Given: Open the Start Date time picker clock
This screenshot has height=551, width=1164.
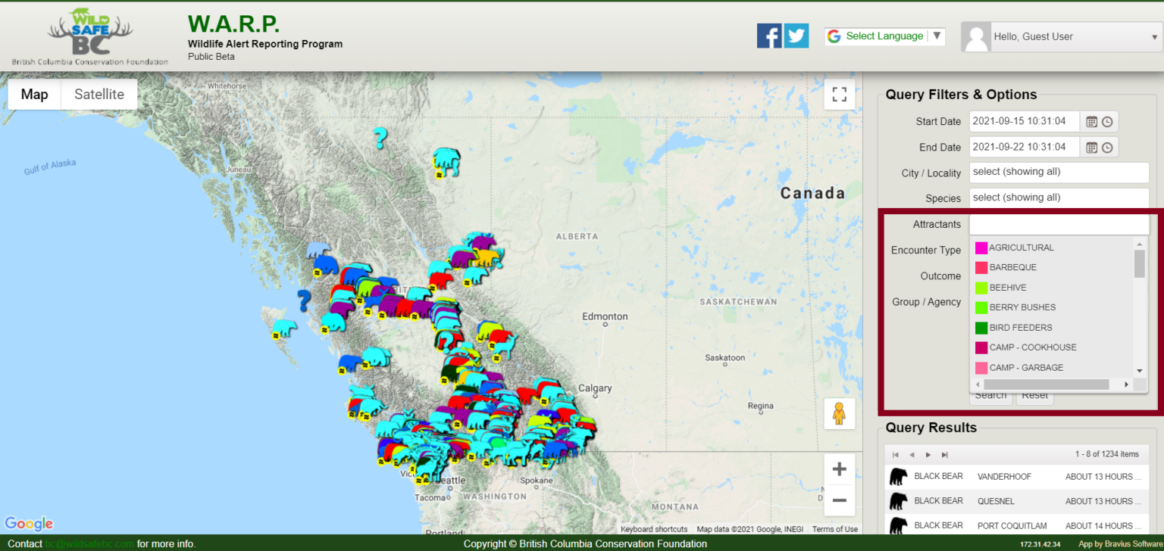Looking at the screenshot, I should (1108, 121).
